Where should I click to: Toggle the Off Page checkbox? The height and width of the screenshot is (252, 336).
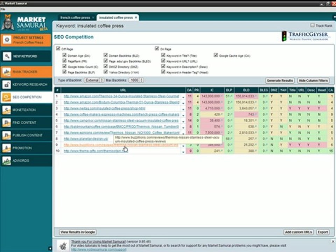(58, 48)
